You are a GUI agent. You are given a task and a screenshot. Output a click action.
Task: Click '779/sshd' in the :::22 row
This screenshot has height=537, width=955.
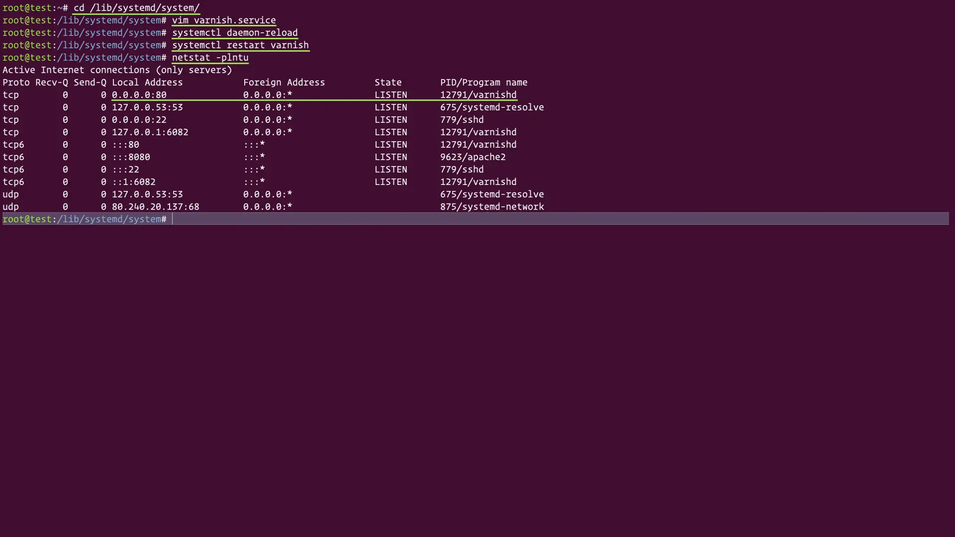462,170
